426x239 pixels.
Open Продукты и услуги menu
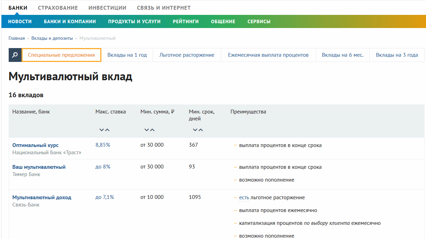[x=134, y=21]
